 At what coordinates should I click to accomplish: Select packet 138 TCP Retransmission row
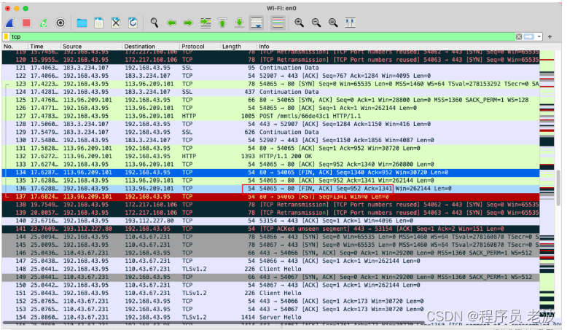(x=270, y=205)
